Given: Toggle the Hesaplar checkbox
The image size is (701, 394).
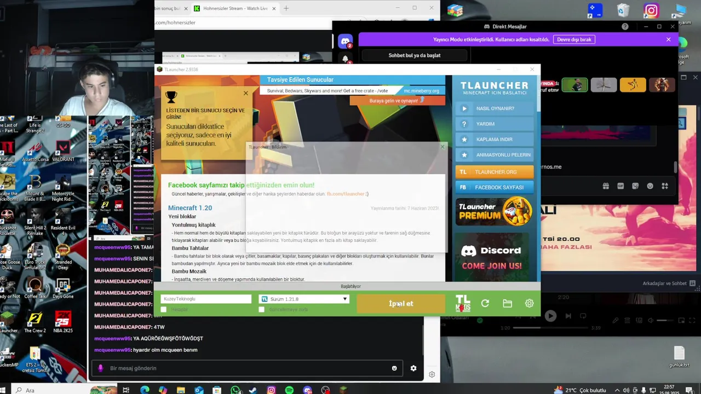Looking at the screenshot, I should (164, 310).
